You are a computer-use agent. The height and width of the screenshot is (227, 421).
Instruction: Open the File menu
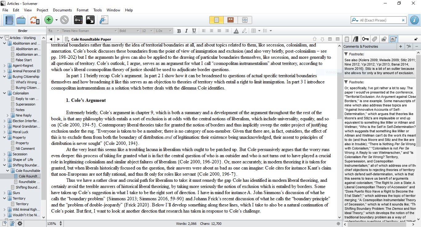5,10
